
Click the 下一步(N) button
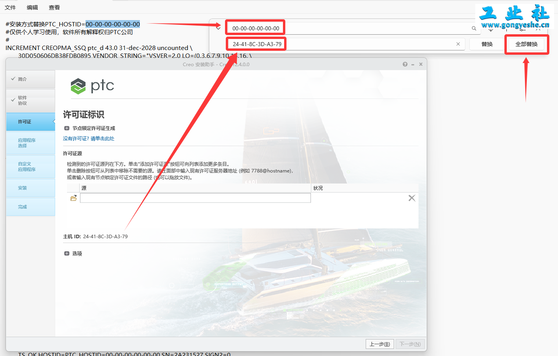point(410,344)
